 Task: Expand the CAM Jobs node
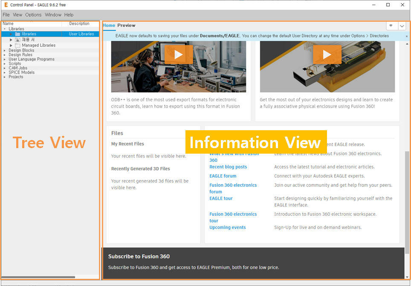point(5,68)
